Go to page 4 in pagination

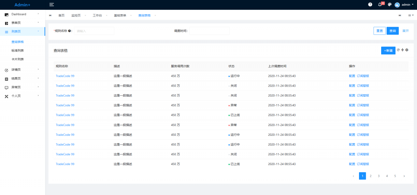coord(387,176)
